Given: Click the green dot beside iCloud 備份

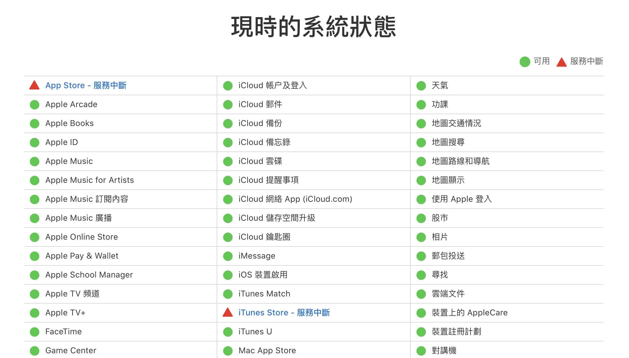Looking at the screenshot, I should 228,124.
